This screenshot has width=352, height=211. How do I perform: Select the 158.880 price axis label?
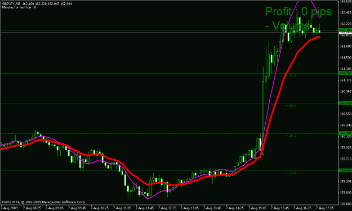(345, 204)
